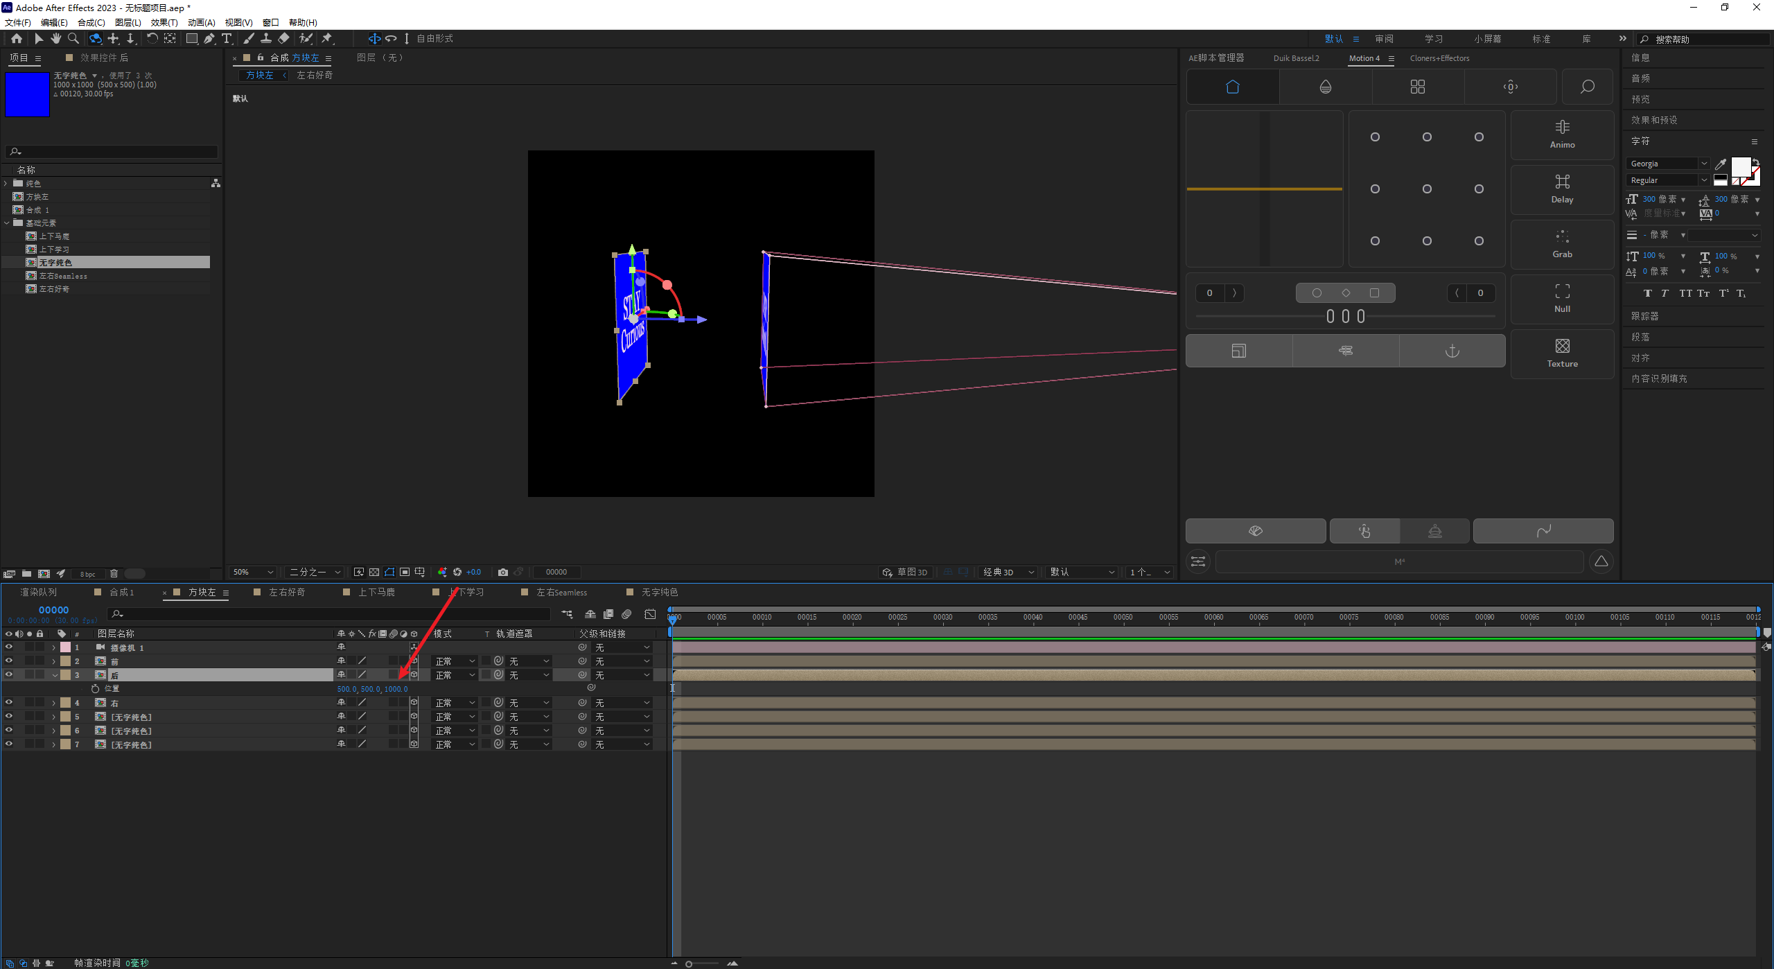1774x969 pixels.
Task: Click the Texture tool in Motion 4
Action: [x=1562, y=353]
